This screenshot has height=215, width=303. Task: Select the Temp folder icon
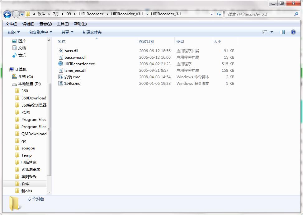tap(17, 155)
